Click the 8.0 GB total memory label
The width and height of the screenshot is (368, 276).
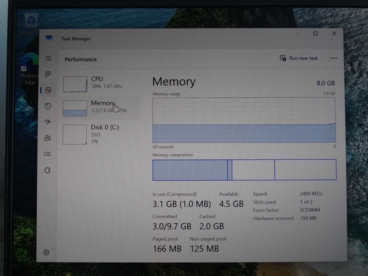click(x=325, y=83)
